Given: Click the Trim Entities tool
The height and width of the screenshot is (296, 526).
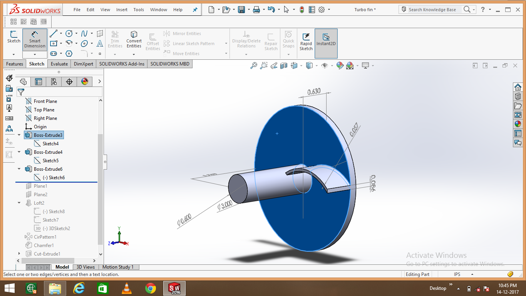Looking at the screenshot, I should [x=115, y=40].
